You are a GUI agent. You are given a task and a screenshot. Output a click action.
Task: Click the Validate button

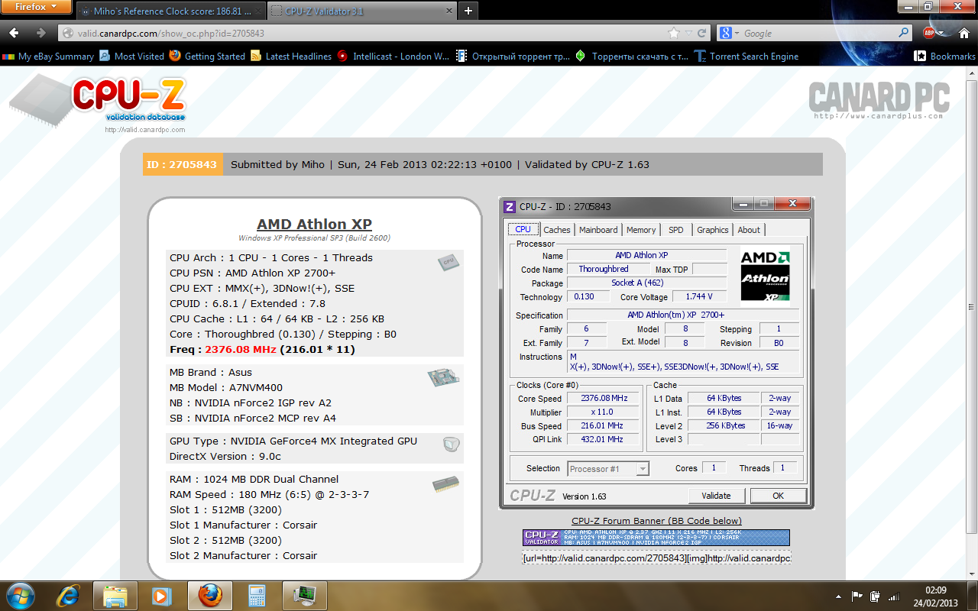[717, 496]
